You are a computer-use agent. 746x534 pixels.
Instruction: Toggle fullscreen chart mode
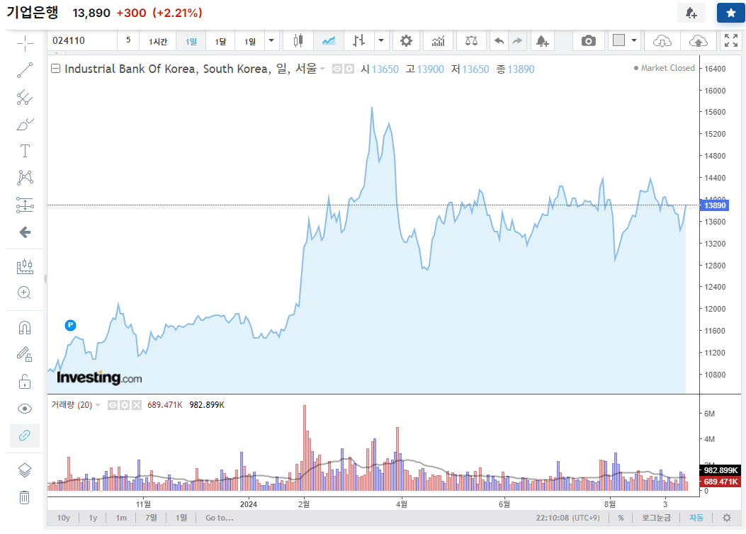pos(731,41)
